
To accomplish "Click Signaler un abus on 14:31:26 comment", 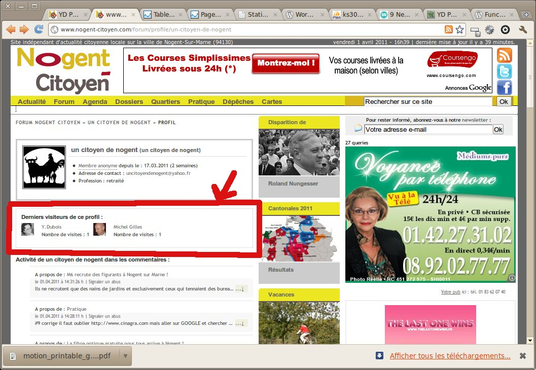I will pos(104,282).
